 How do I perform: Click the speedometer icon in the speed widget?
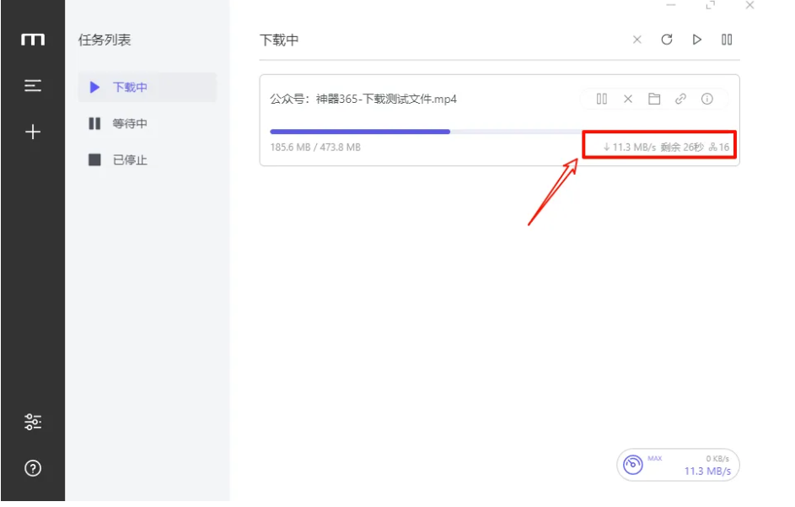633,464
